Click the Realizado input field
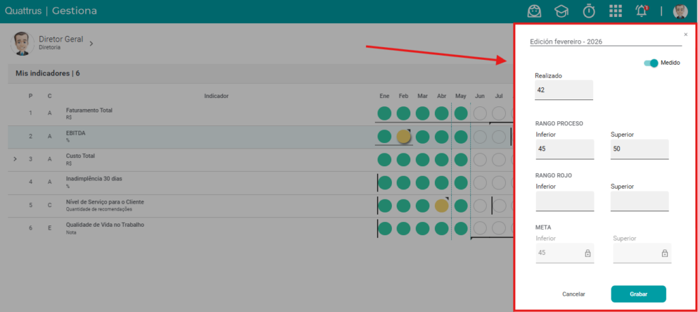The width and height of the screenshot is (698, 312). [x=564, y=90]
